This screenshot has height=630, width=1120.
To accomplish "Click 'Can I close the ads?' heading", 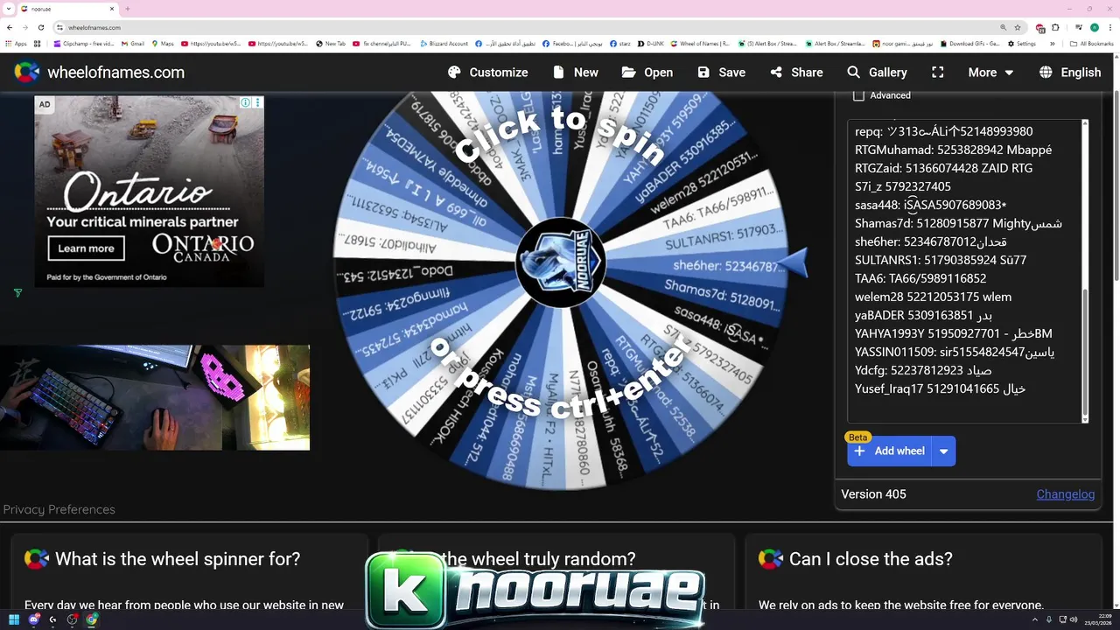I will pos(871,559).
